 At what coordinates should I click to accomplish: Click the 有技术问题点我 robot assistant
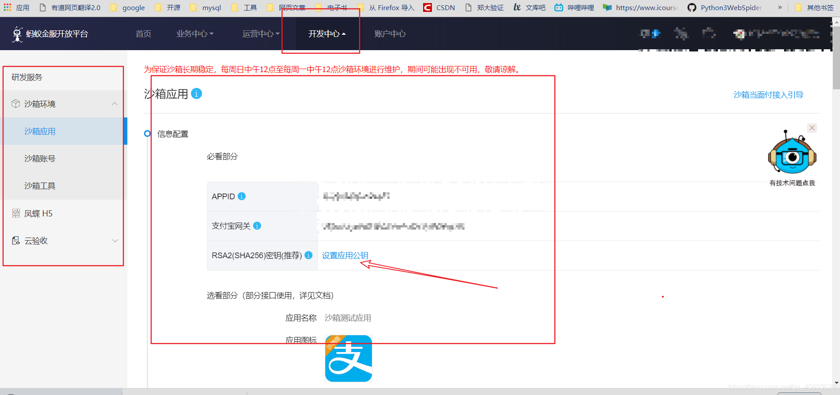(792, 159)
